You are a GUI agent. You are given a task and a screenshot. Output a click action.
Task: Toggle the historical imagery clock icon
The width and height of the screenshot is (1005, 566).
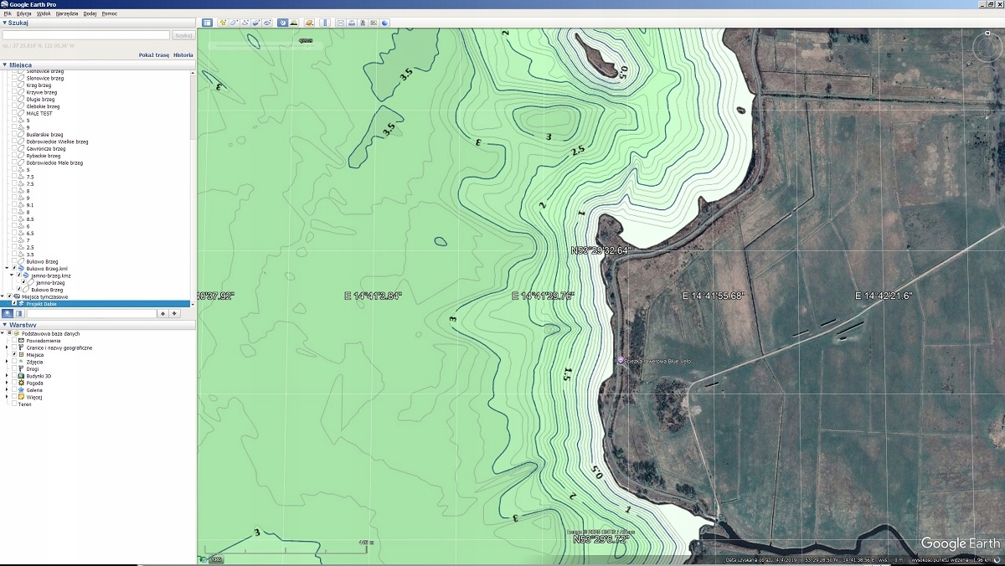click(x=283, y=23)
